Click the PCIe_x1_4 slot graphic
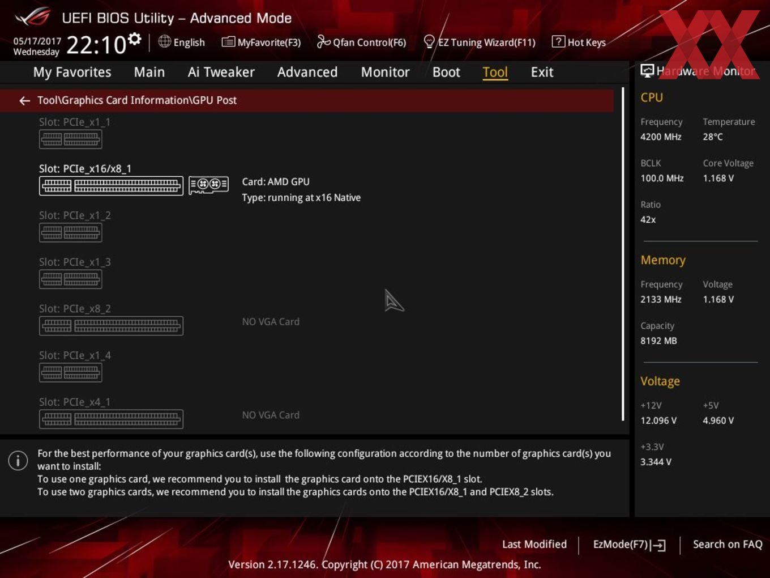770x578 pixels. pos(70,372)
